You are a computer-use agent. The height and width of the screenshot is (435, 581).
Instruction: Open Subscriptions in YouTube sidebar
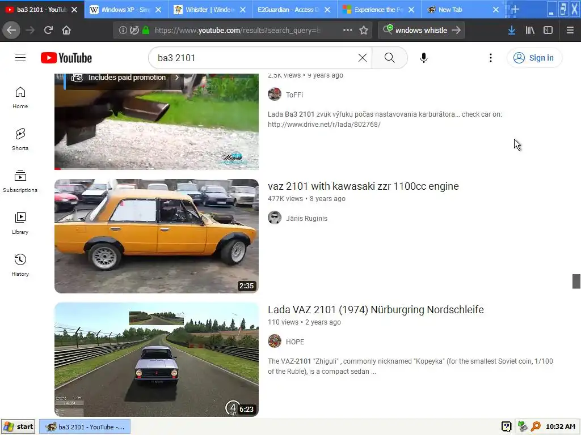(x=20, y=181)
